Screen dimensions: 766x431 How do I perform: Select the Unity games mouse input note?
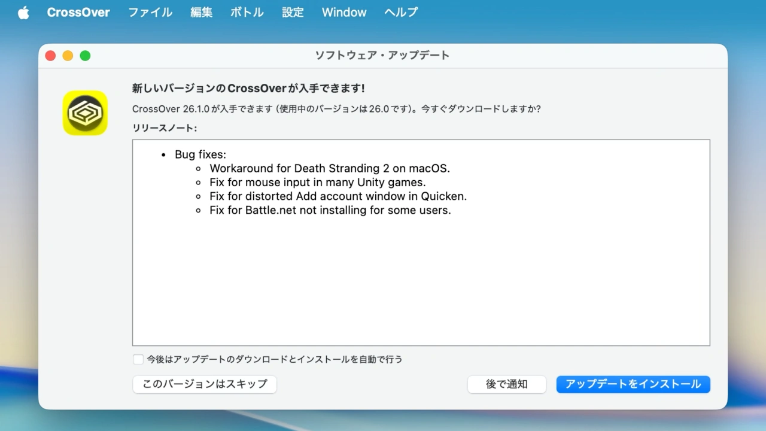(317, 183)
